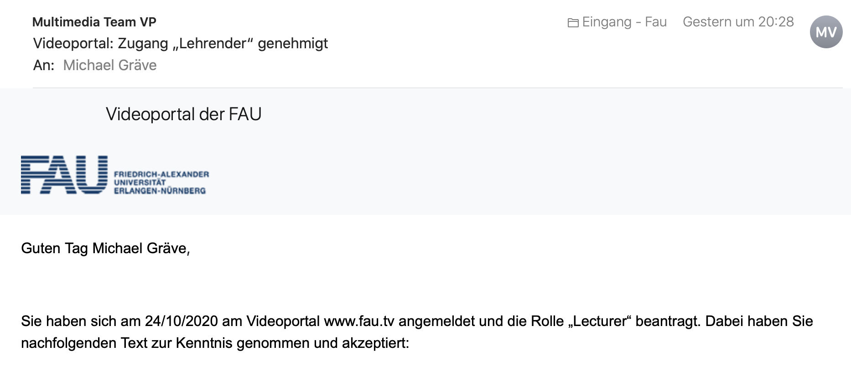Click the word Videoportal before www.fau.tv
Image resolution: width=851 pixels, height=367 pixels.
click(283, 321)
